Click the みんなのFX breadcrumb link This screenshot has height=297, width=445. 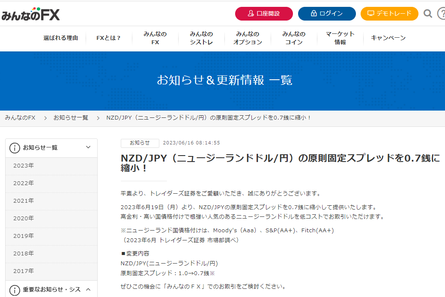(20, 117)
